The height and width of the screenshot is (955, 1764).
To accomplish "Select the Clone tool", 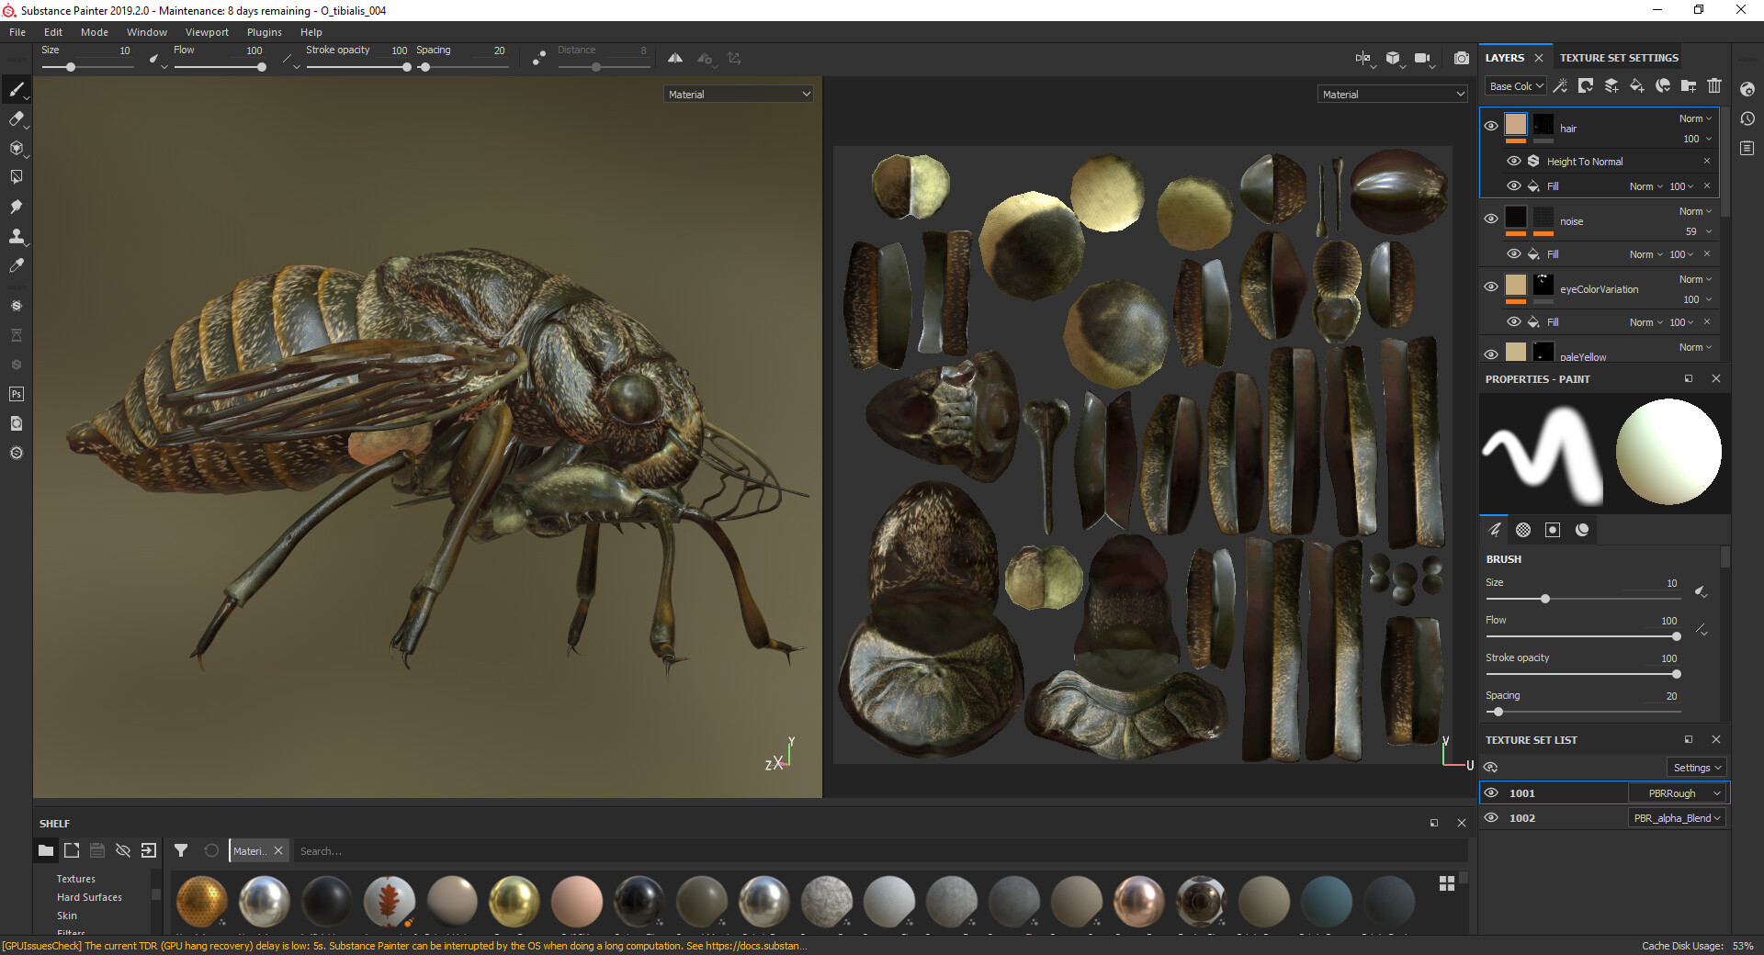I will (x=16, y=236).
